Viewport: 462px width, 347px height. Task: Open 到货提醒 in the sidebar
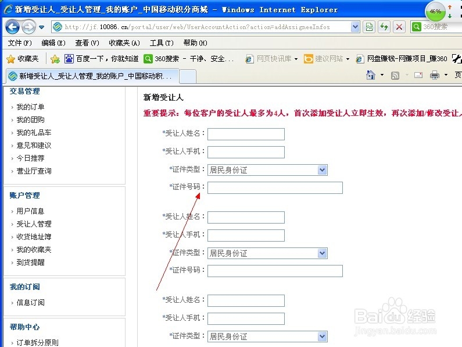click(x=30, y=263)
